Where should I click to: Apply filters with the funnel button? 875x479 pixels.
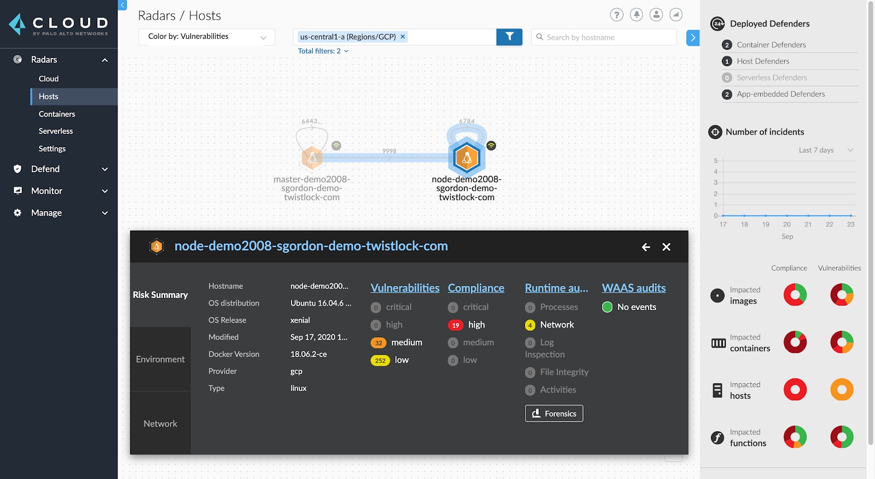pos(509,37)
